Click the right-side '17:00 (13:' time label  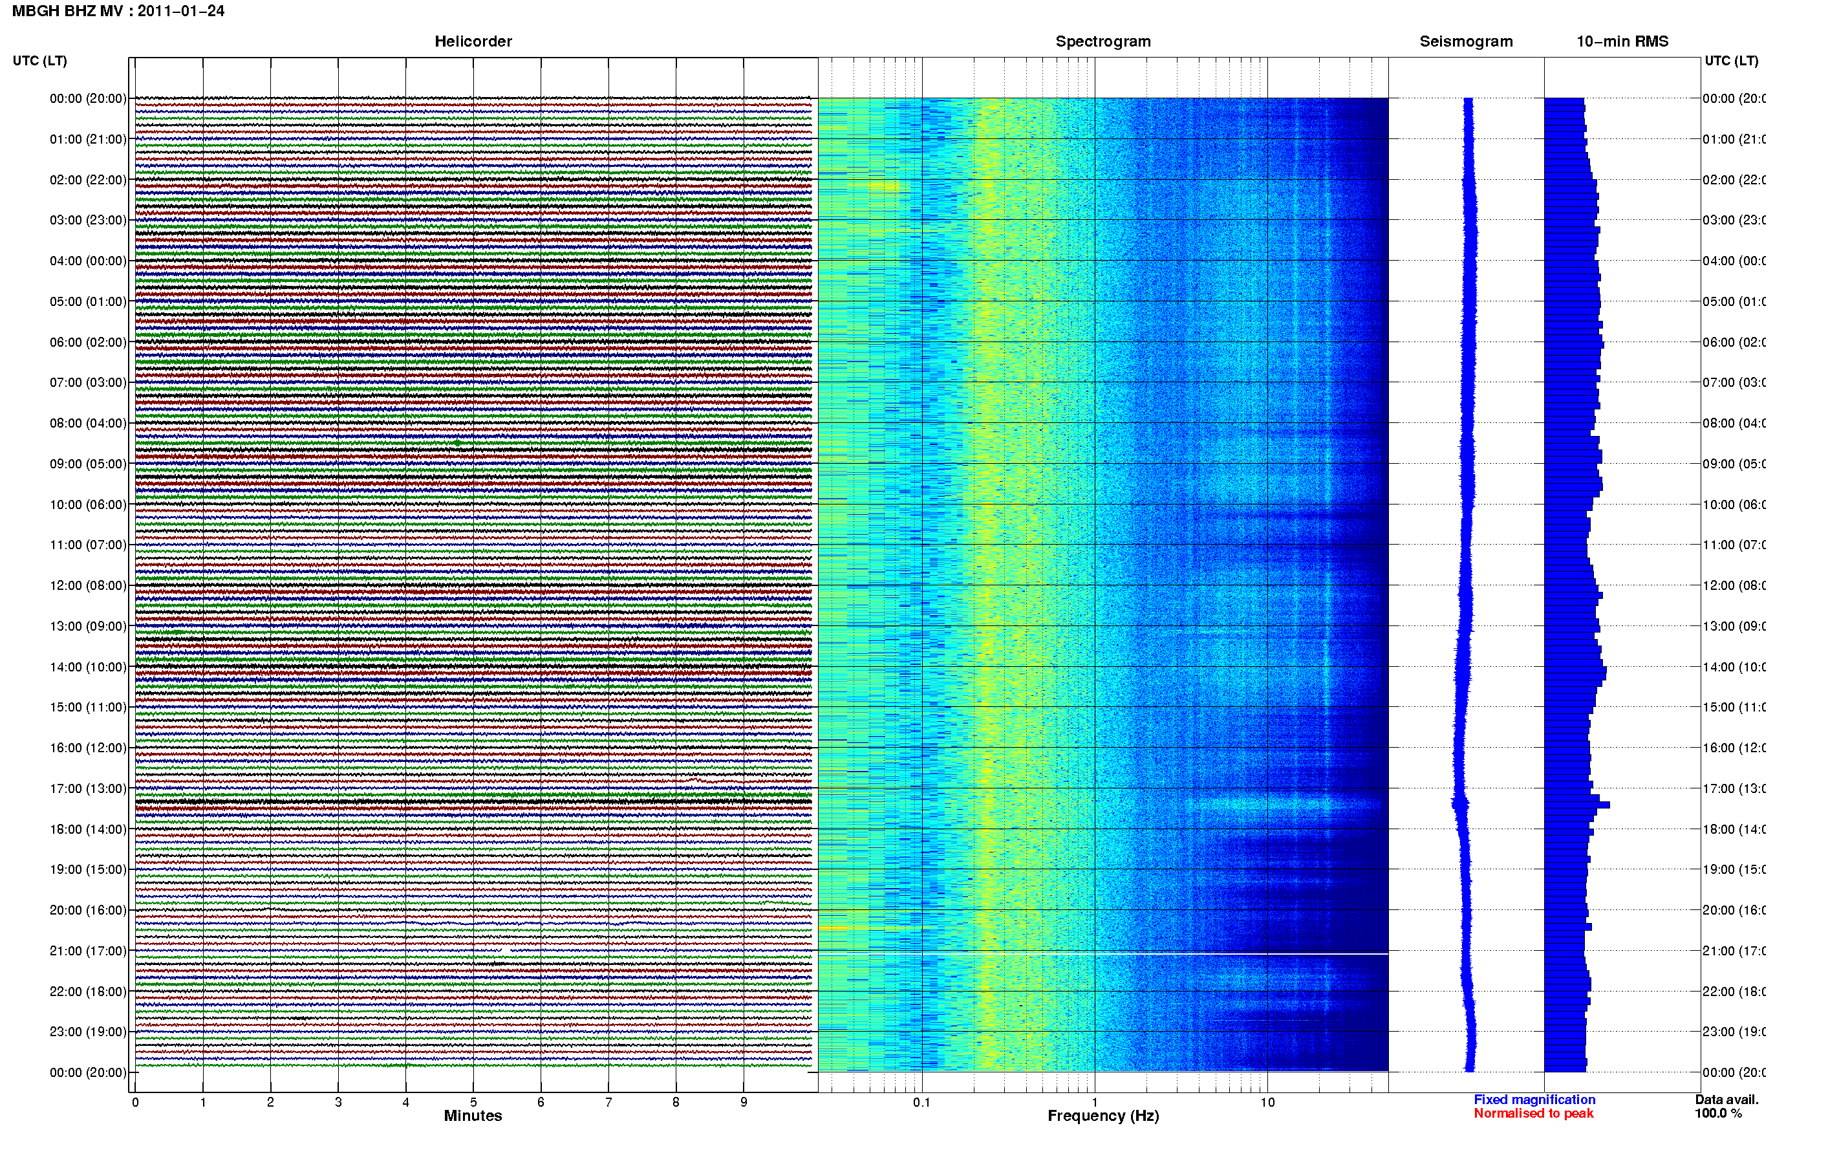tap(1734, 788)
